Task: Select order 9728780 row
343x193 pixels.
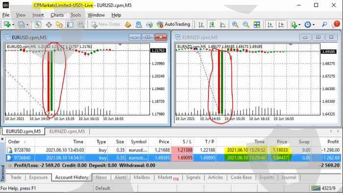Action: click(x=173, y=150)
